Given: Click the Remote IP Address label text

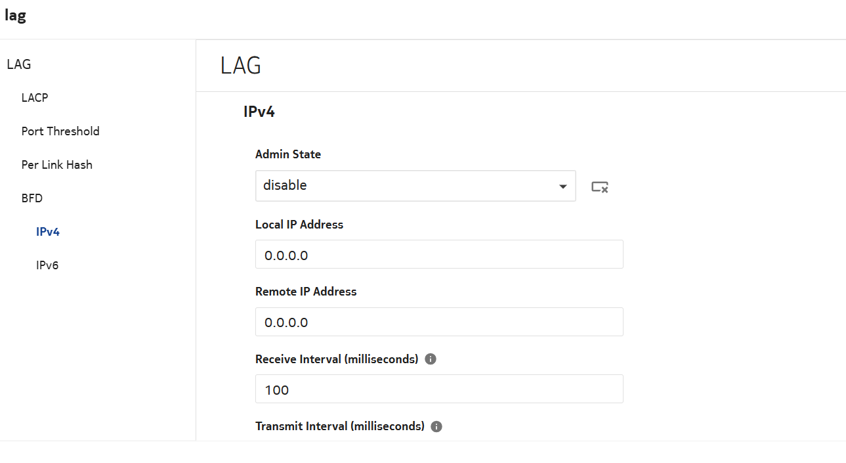Looking at the screenshot, I should coord(306,292).
